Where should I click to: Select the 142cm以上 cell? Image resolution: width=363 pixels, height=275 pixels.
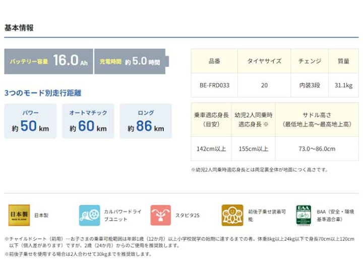[211, 148]
